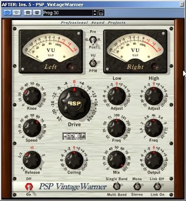Click the Right meter overload LED
This screenshot has width=186, height=201.
(155, 67)
